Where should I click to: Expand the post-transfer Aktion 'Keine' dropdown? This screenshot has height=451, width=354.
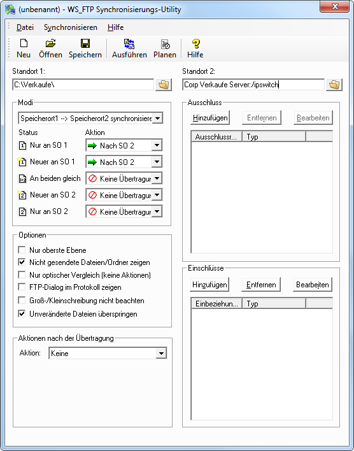pyautogui.click(x=161, y=353)
